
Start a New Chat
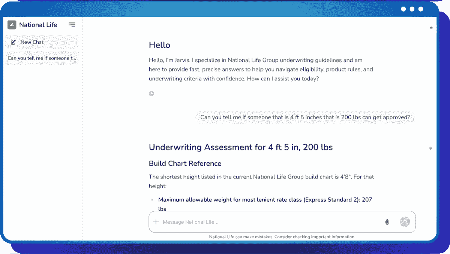[42, 42]
